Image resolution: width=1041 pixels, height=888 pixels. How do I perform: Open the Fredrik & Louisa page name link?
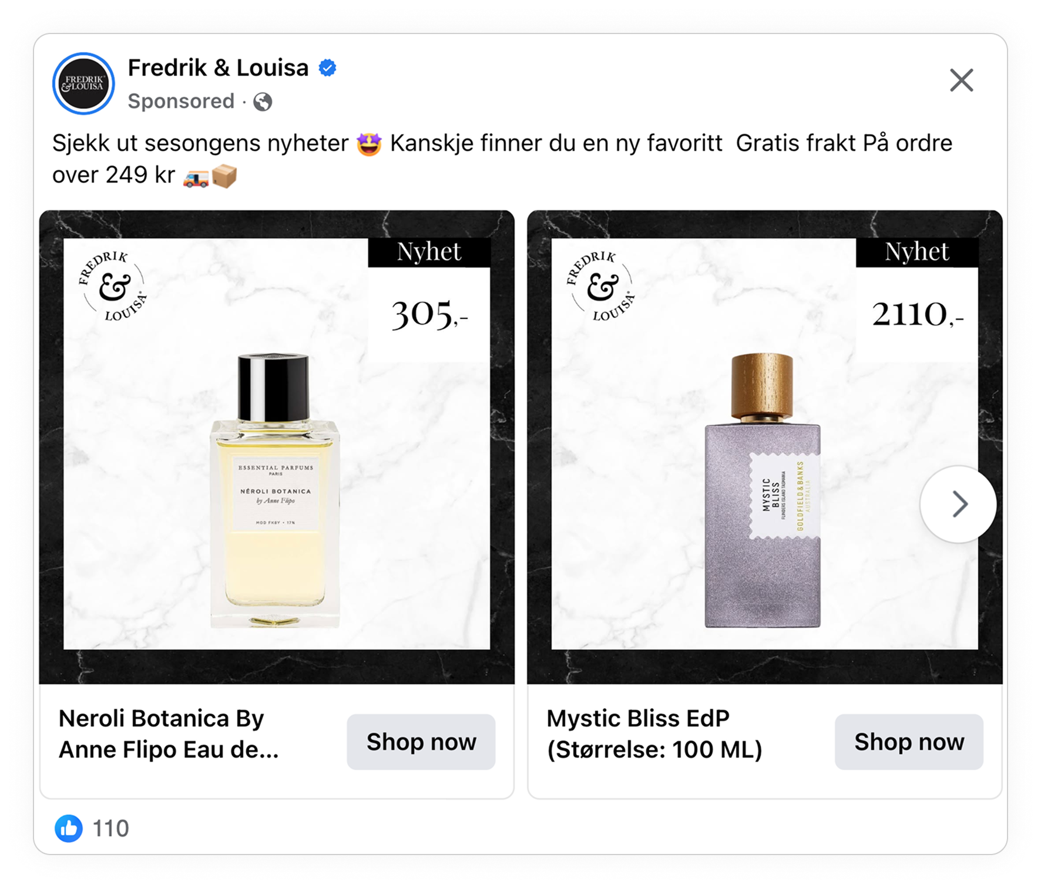click(218, 68)
